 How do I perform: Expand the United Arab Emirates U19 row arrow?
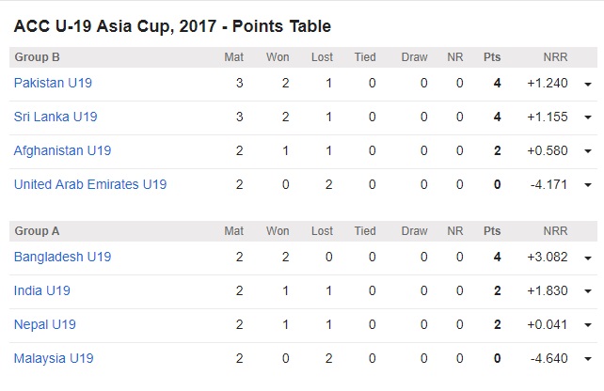click(588, 185)
